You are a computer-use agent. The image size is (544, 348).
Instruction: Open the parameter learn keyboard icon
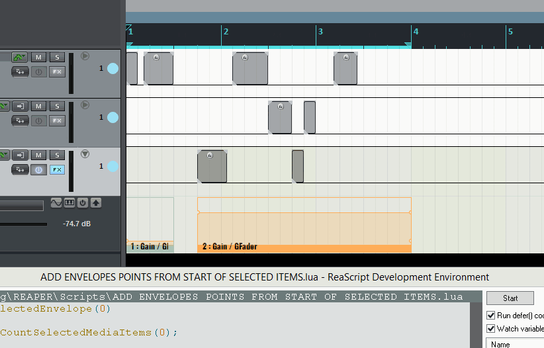[69, 202]
